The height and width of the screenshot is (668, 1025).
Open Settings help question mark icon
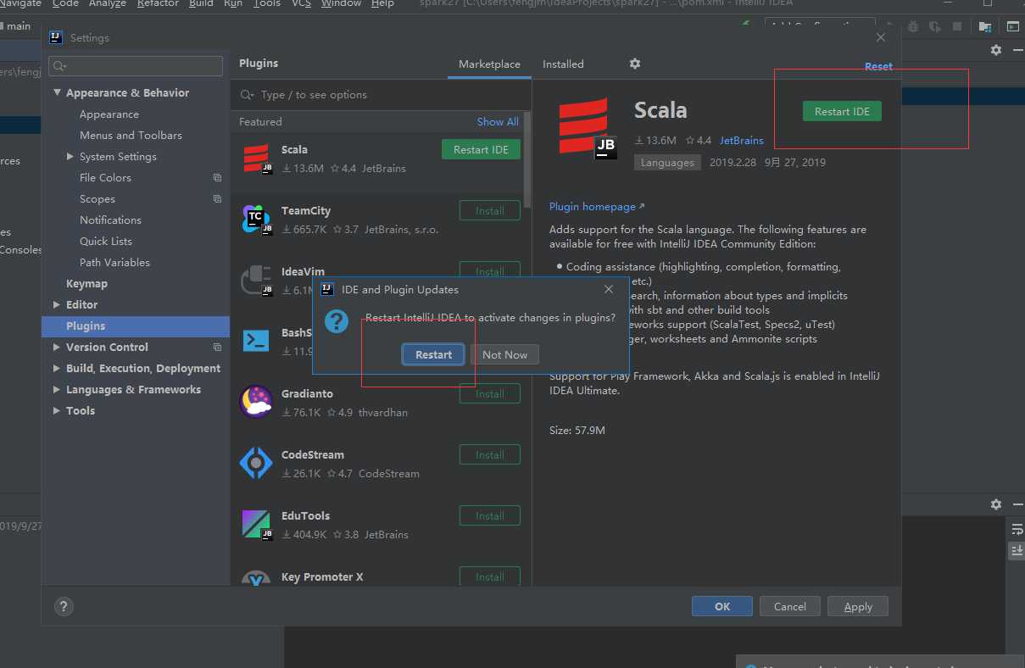(64, 606)
